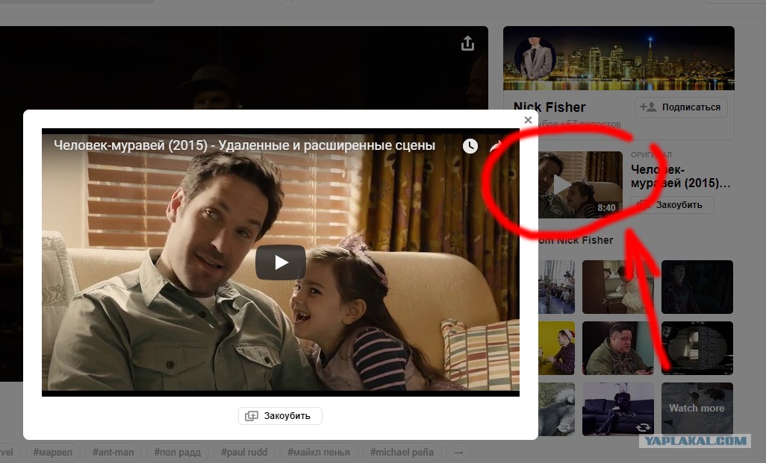Play the Человек-муравей video in popup
The width and height of the screenshot is (766, 463).
pos(281,262)
